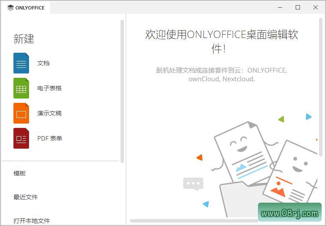The image size is (326, 226).
Task: Click the green spreadsheet (电子表格) icon
Action: point(21,88)
